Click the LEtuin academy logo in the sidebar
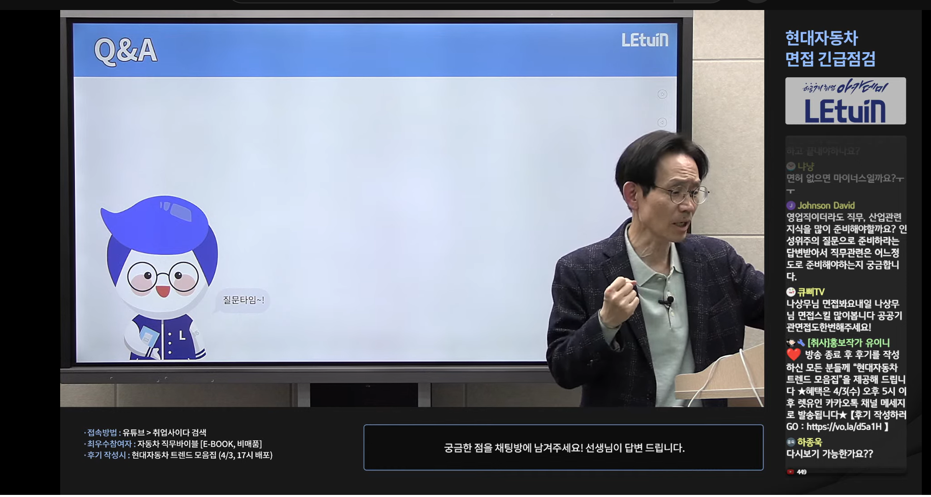 845,101
